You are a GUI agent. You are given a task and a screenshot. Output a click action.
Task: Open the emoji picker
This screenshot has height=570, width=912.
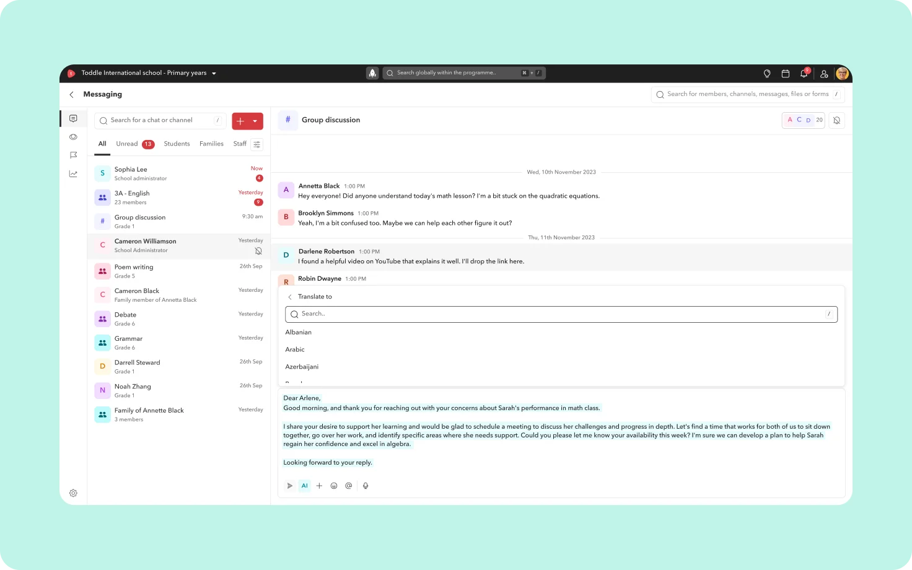(334, 486)
